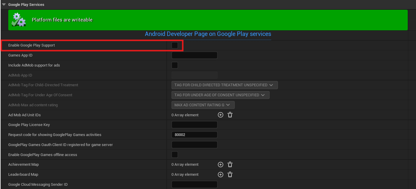
Task: Click Google Cloud Messaging Sender ID field
Action: pyautogui.click(x=194, y=185)
